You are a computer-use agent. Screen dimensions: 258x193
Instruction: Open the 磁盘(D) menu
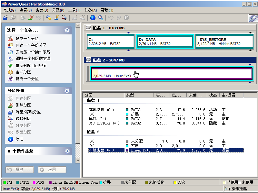[x=42, y=10]
